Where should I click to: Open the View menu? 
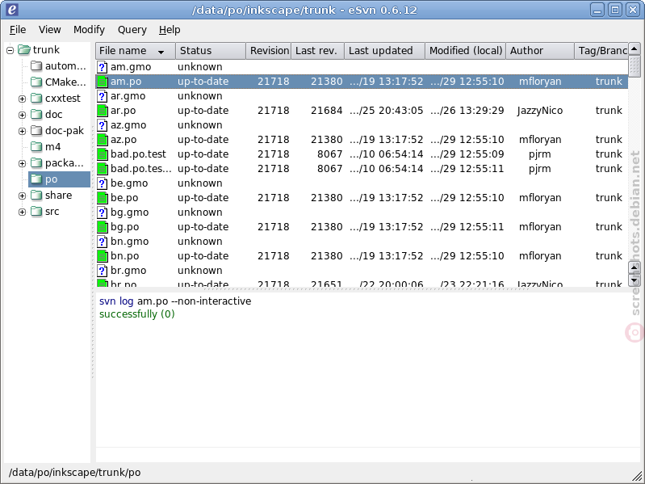(50, 30)
